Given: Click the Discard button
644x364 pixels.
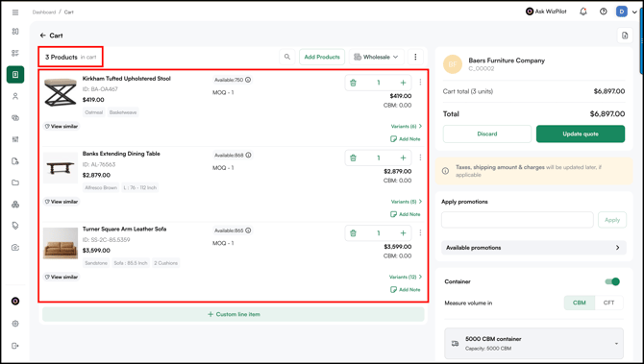Looking at the screenshot, I should [x=487, y=133].
